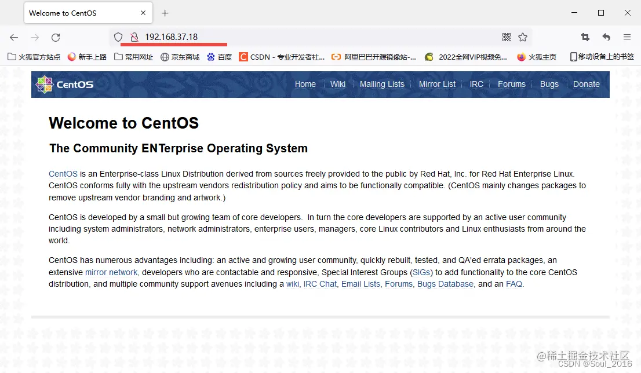The height and width of the screenshot is (373, 641).
Task: Reload the page with the refresh icon
Action: click(x=56, y=38)
